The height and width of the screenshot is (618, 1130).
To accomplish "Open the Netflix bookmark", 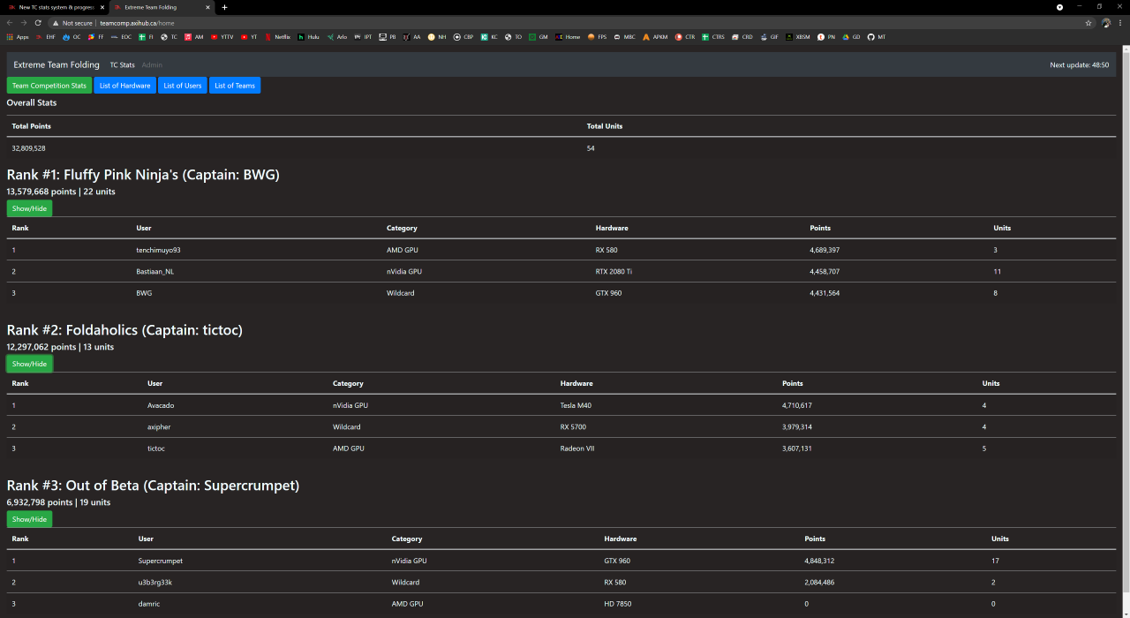I will tap(277, 37).
